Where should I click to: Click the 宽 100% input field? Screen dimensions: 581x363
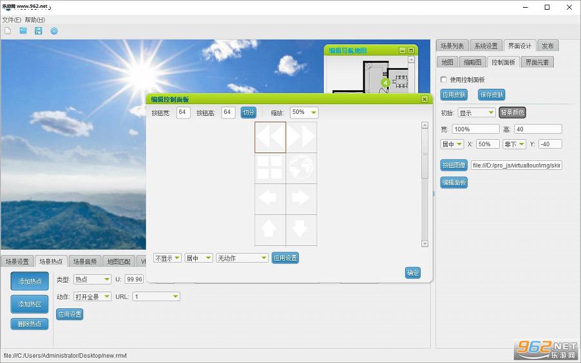(476, 129)
